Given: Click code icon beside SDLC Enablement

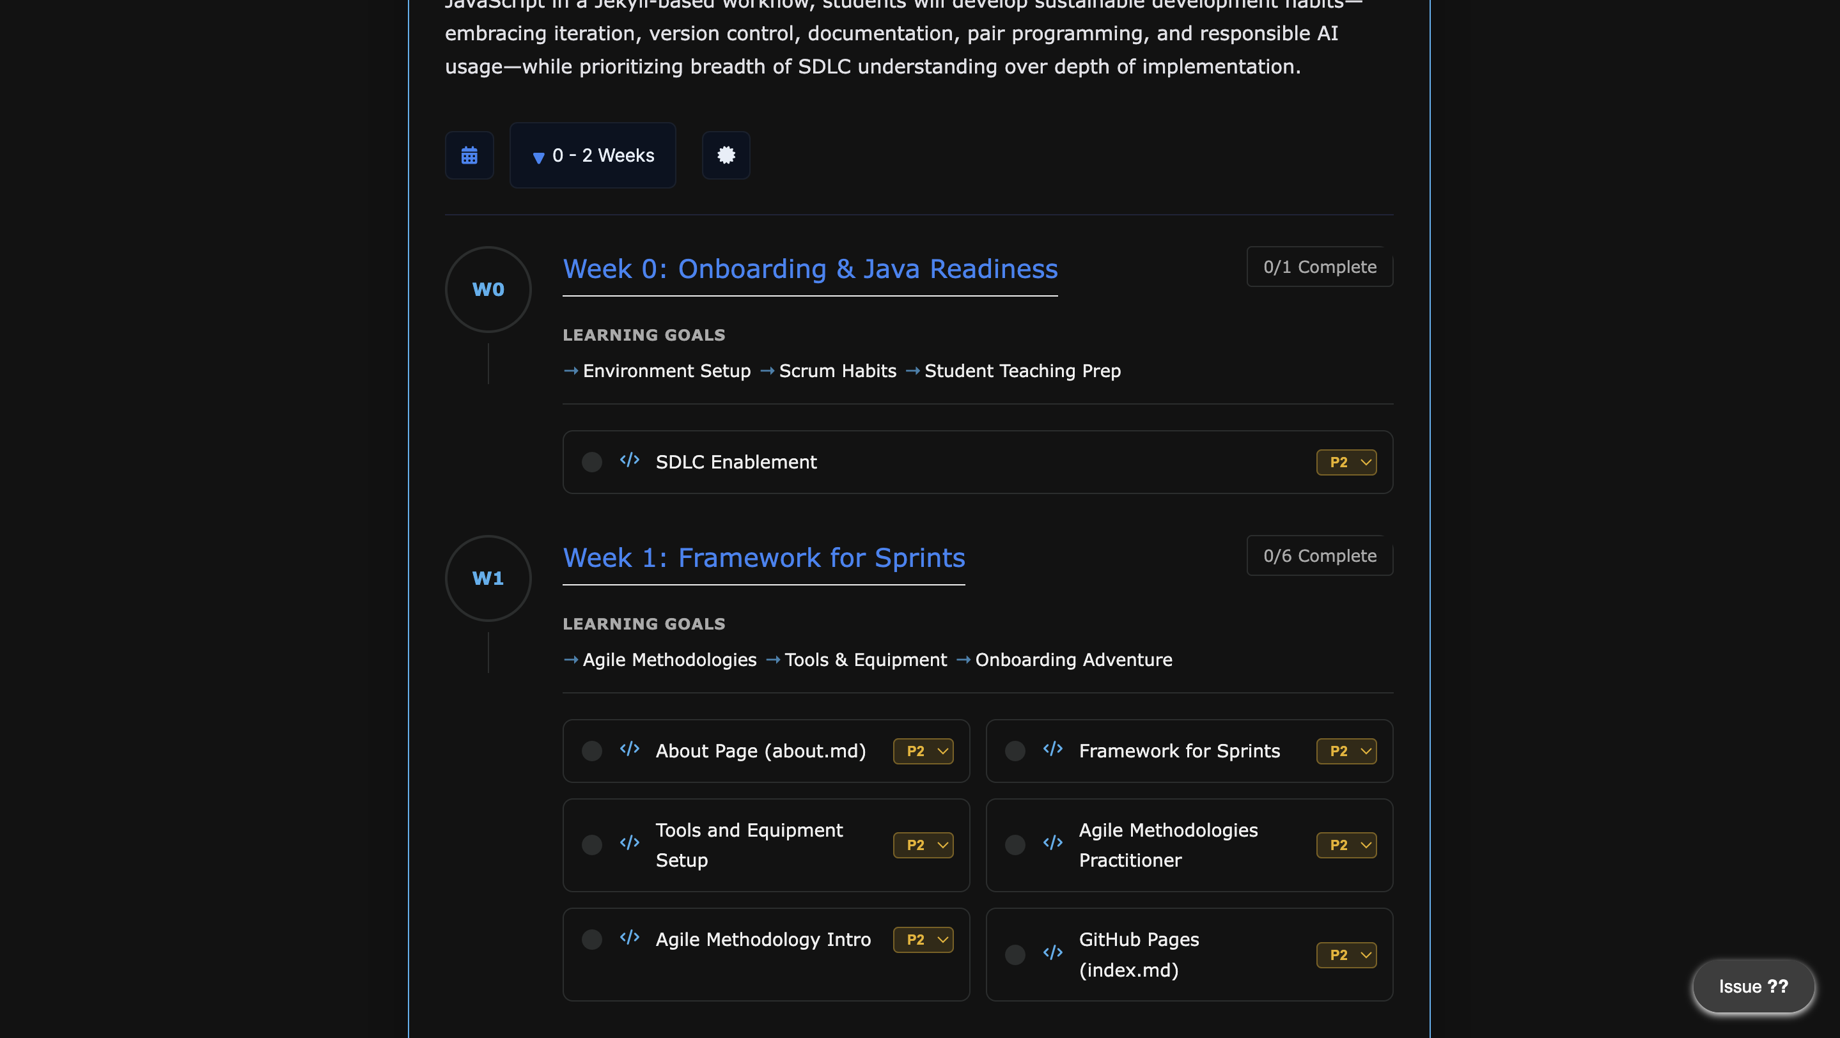Looking at the screenshot, I should 629,460.
